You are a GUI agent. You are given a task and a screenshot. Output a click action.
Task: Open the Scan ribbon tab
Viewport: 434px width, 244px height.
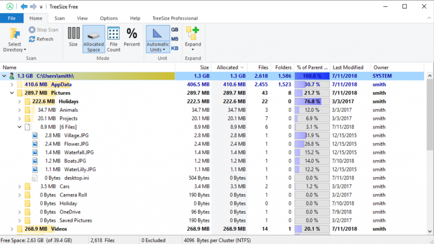tap(59, 18)
